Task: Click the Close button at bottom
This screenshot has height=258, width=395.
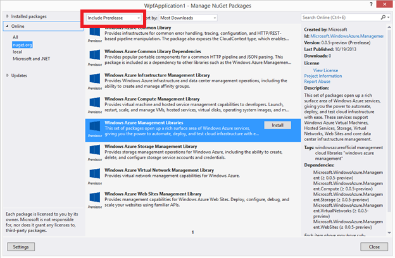Action: 374,247
